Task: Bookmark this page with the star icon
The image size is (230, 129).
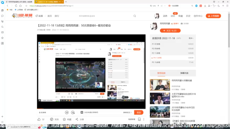Action: coord(26,6)
